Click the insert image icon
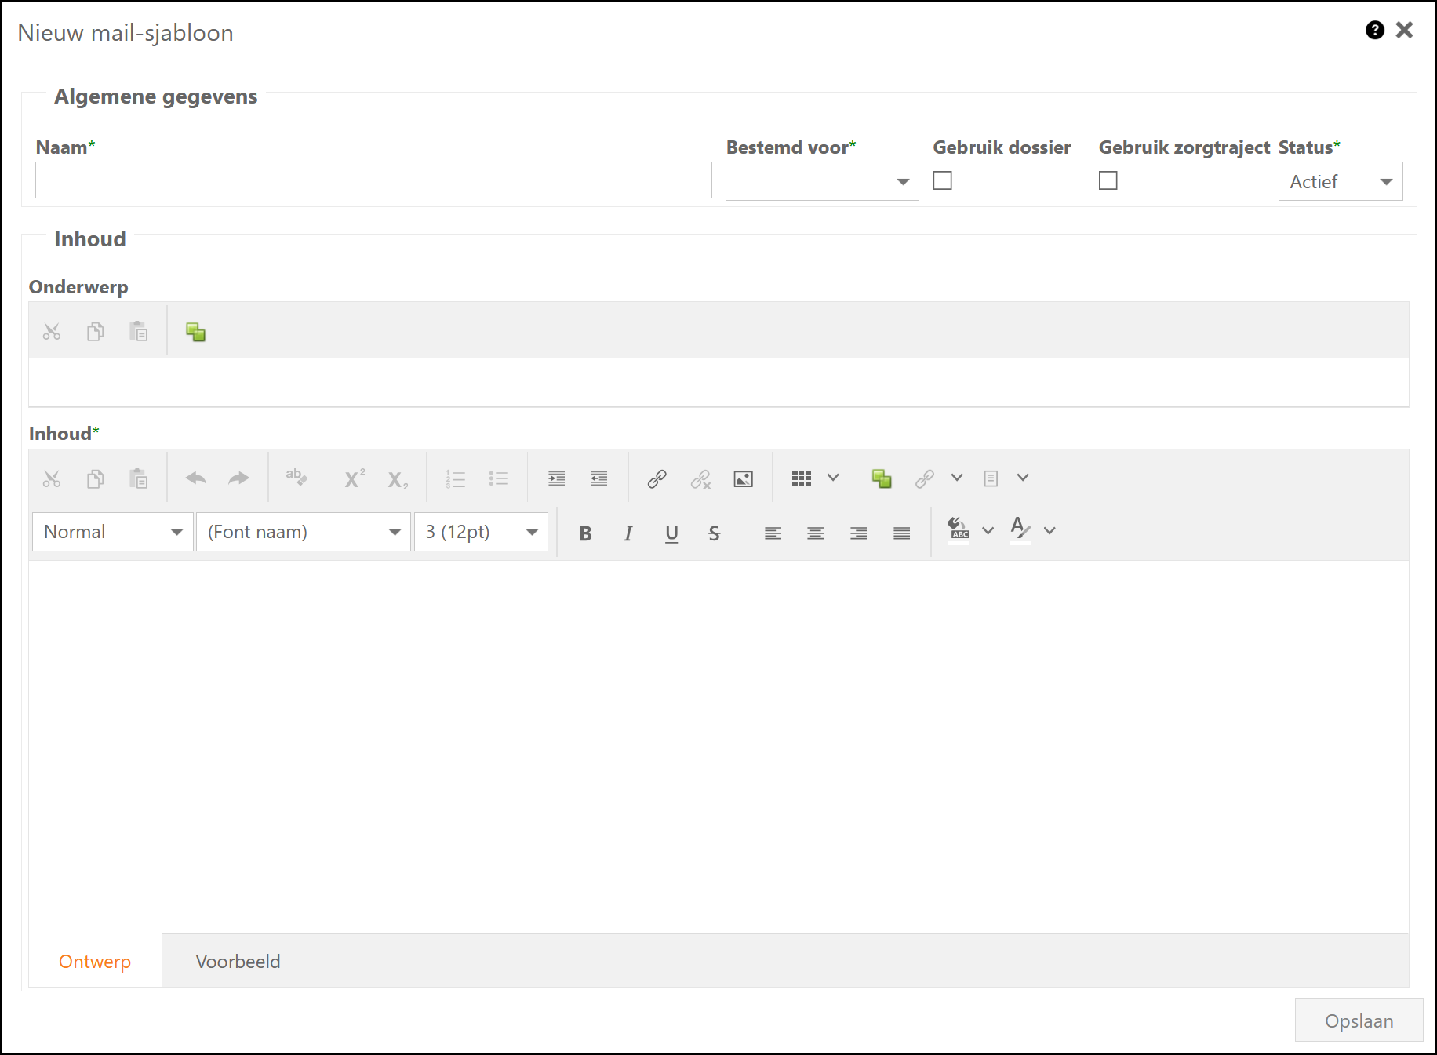 (743, 478)
